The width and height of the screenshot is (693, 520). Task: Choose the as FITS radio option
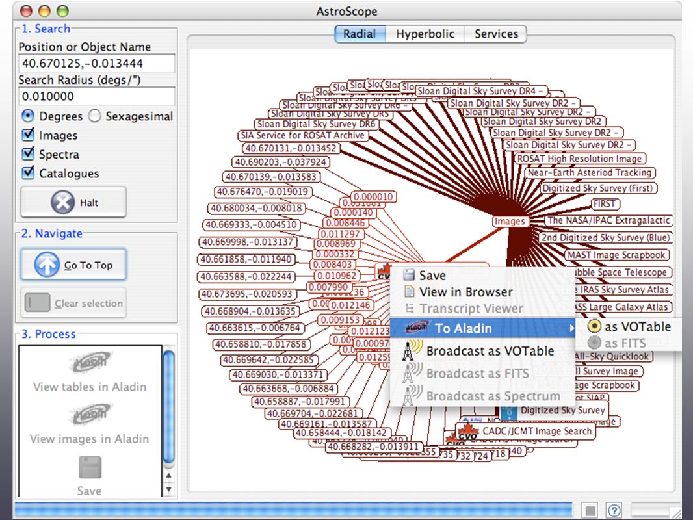click(594, 343)
